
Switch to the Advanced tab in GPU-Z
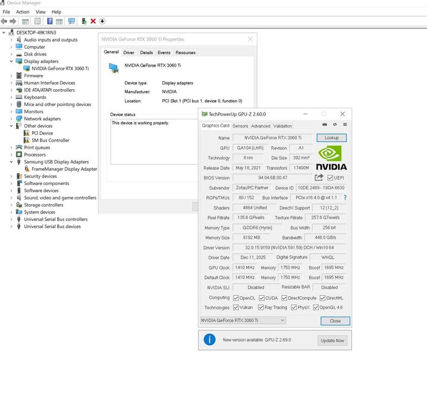[260, 126]
